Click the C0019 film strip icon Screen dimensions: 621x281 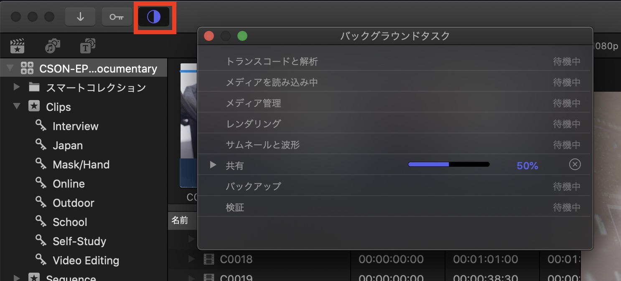point(209,277)
